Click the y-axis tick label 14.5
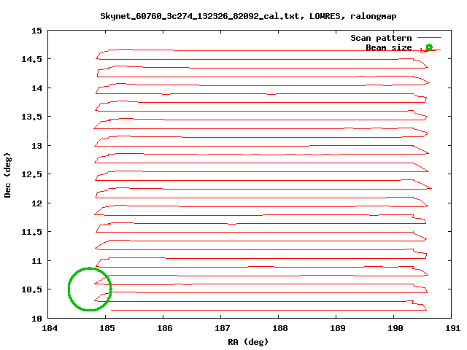 pyautogui.click(x=32, y=59)
